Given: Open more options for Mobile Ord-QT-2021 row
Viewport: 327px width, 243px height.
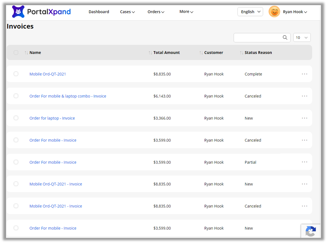Looking at the screenshot, I should click(x=304, y=74).
